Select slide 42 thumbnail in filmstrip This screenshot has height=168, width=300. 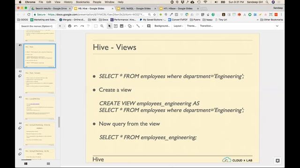click(x=39, y=82)
